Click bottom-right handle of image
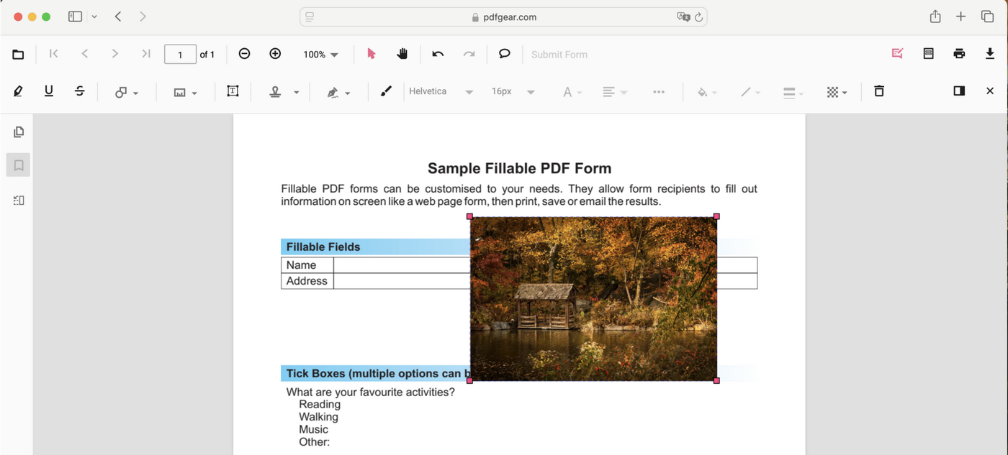Screen dimensions: 1008x455 click(716, 380)
